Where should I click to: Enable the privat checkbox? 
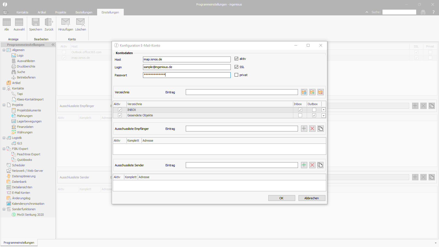tap(236, 75)
